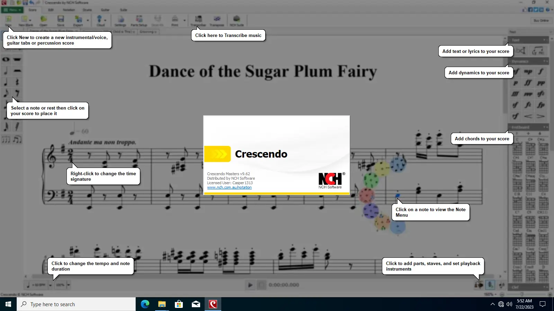Choose the mp dynamic marking

pyautogui.click(x=528, y=72)
